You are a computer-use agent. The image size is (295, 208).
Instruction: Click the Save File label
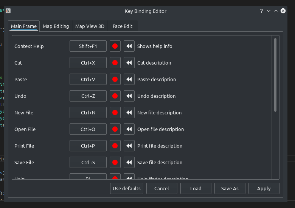pyautogui.click(x=24, y=163)
